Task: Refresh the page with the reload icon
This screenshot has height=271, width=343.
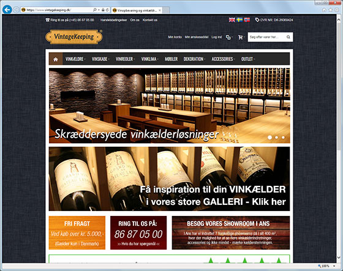Action: pyautogui.click(x=107, y=10)
